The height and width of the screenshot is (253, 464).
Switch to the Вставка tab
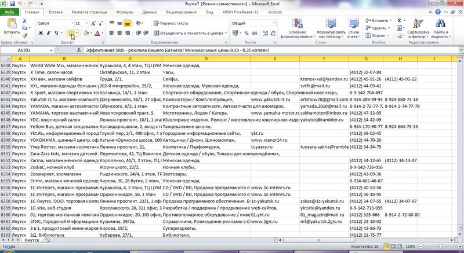point(55,12)
